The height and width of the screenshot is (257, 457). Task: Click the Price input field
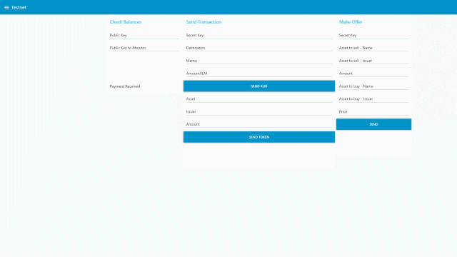(x=373, y=111)
